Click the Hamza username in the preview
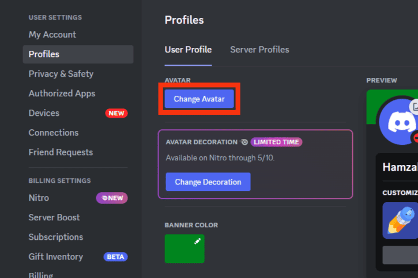This screenshot has height=278, width=418. click(400, 167)
